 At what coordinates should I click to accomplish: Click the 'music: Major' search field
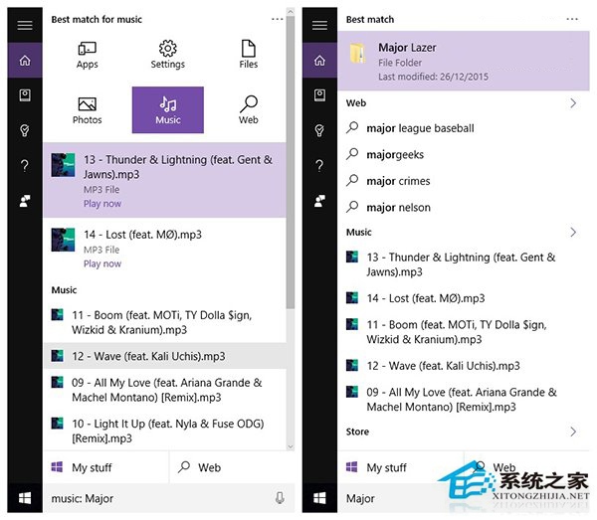point(169,498)
